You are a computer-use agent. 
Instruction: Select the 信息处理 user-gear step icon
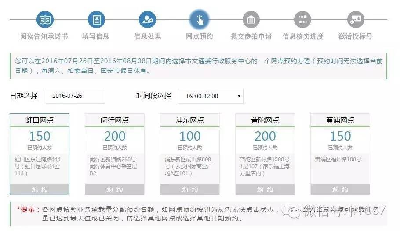pos(147,20)
